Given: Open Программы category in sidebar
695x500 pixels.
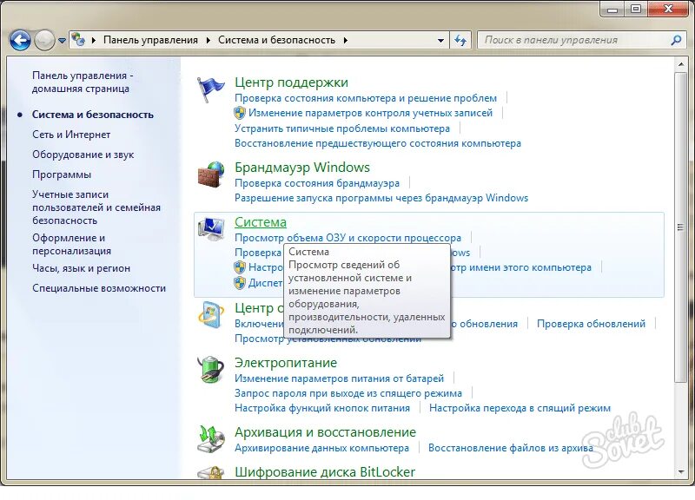Looking at the screenshot, I should tap(62, 174).
